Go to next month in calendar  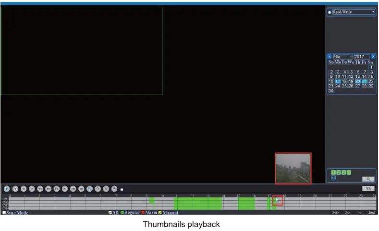[x=373, y=57]
